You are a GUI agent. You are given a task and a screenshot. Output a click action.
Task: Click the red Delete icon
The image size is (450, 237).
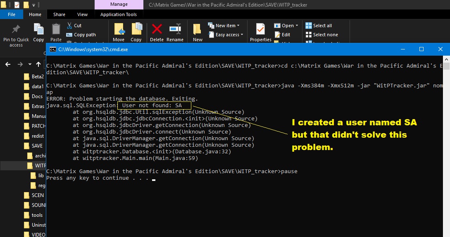(157, 29)
